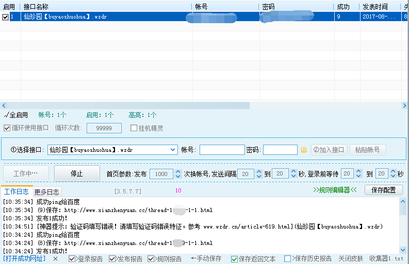Screen dimensions: 409x264
Task: Click the X icon next to 打开成功网址
Action: point(55,259)
